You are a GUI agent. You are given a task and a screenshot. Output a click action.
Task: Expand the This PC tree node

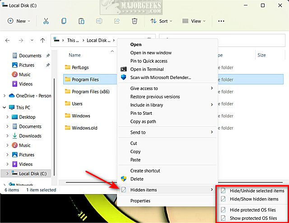point(5,107)
